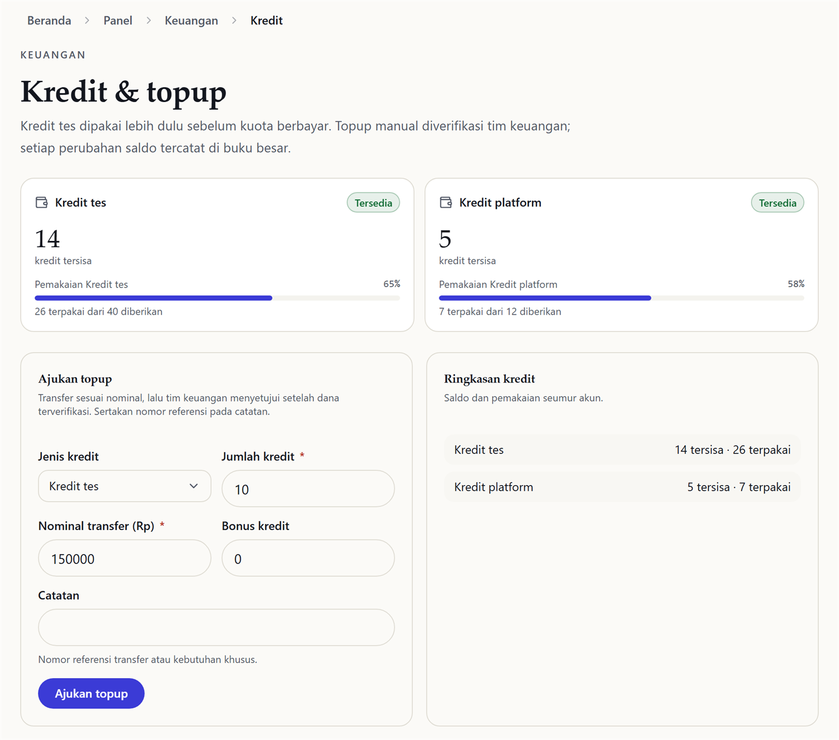This screenshot has width=839, height=740.
Task: Click the 'KEUANGAN' section eyebrow text
Action: 53,55
